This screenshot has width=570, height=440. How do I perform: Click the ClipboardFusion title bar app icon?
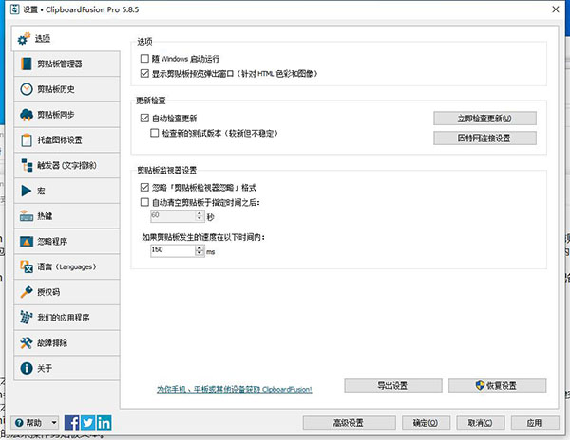[x=15, y=9]
